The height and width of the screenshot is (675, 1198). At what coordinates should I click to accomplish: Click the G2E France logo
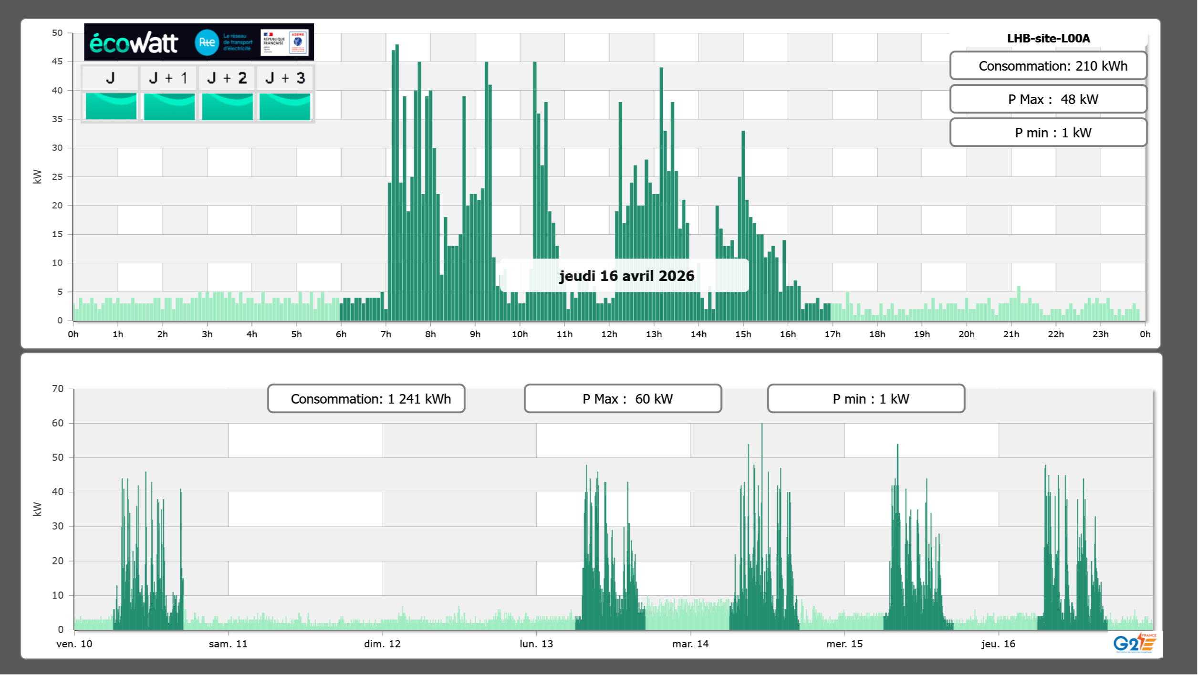[x=1135, y=644]
